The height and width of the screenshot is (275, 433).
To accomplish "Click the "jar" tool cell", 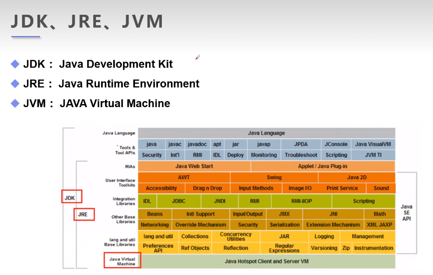I will 236,144.
